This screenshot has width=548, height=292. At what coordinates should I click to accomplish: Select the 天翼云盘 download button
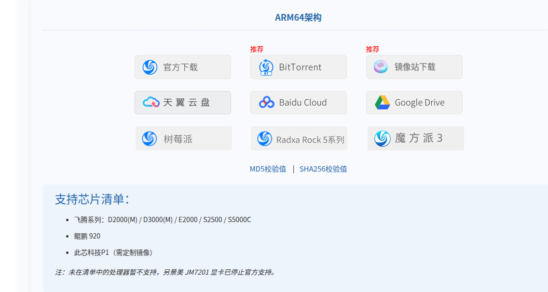[x=183, y=103]
